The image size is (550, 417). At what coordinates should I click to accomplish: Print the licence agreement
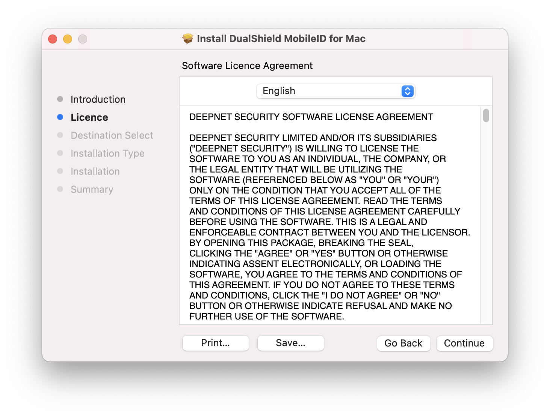[215, 343]
